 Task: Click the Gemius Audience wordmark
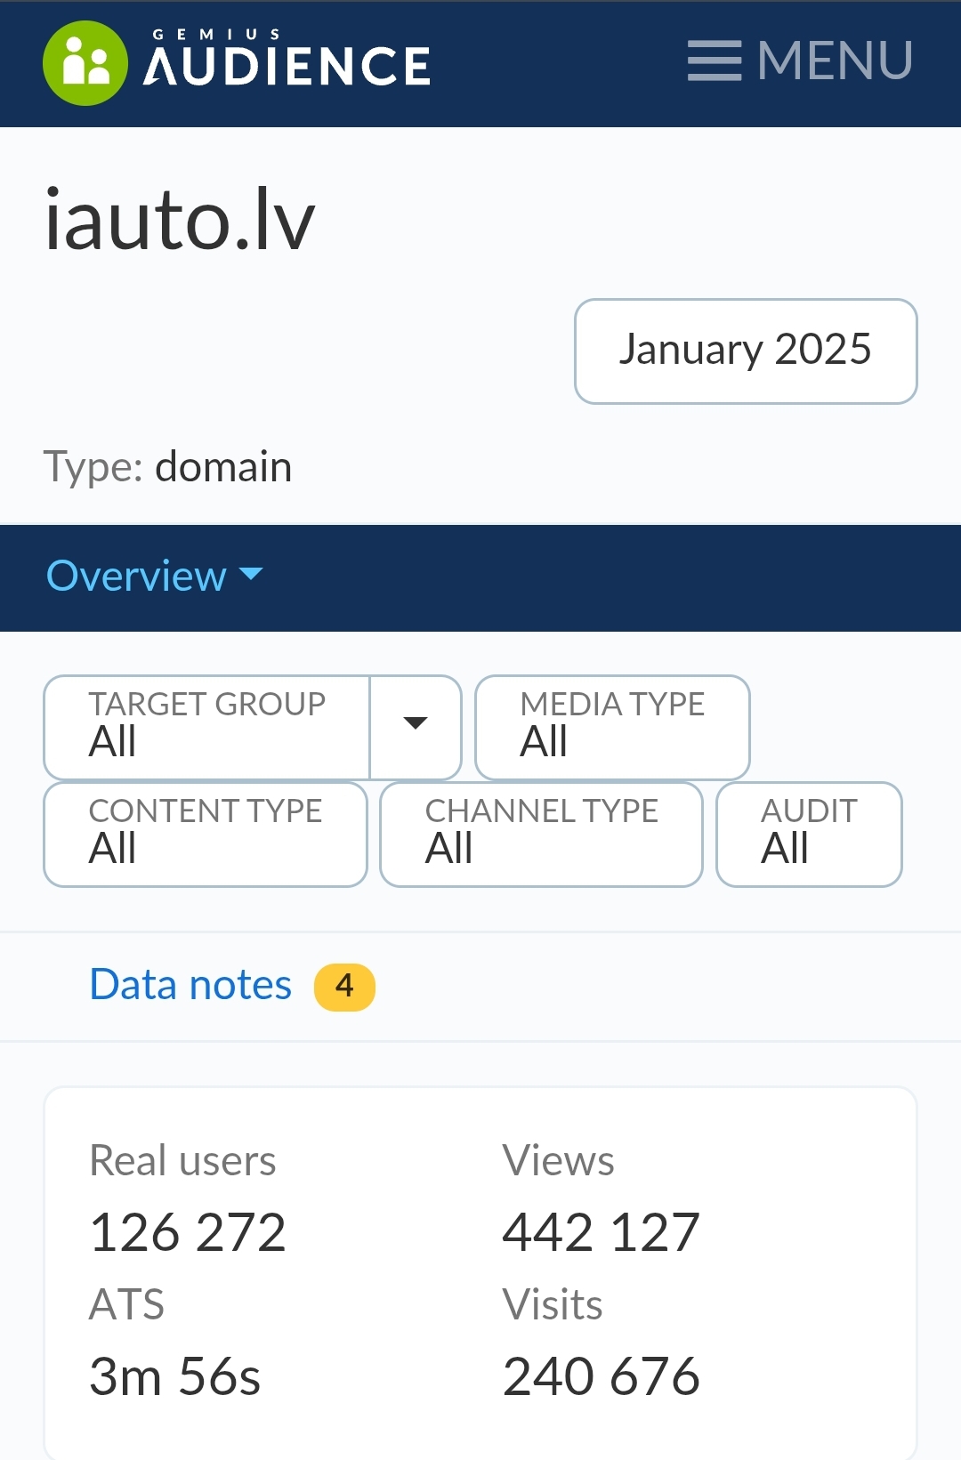[287, 64]
